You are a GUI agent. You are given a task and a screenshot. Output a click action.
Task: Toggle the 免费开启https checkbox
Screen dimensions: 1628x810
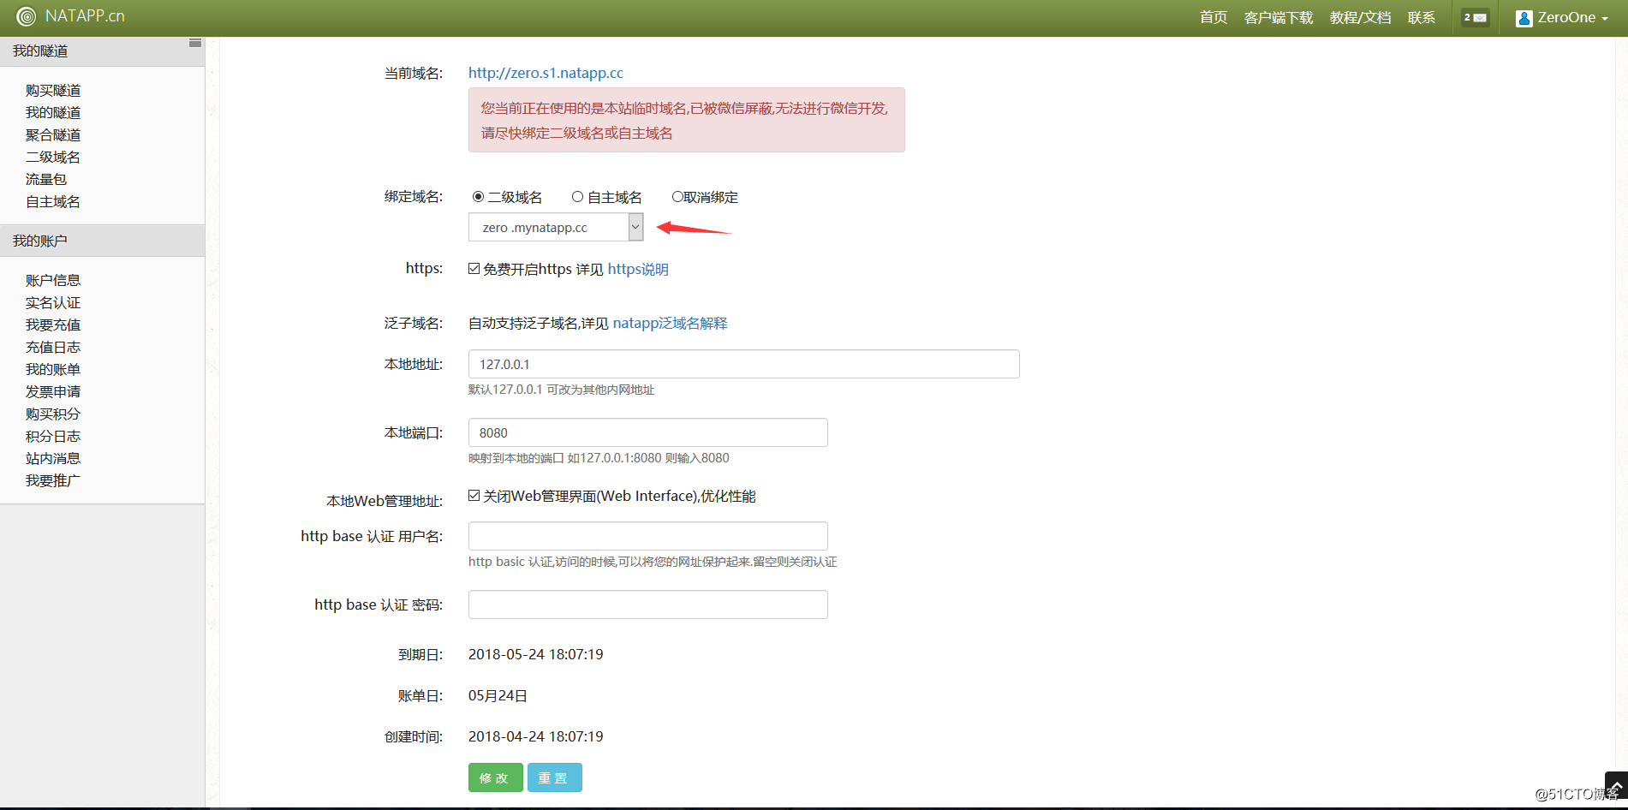point(474,269)
